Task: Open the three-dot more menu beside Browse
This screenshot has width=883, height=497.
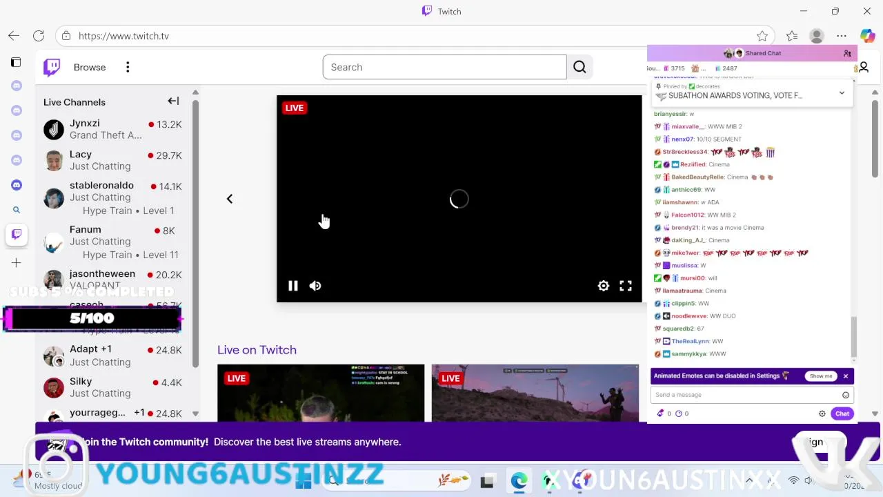Action: tap(128, 67)
